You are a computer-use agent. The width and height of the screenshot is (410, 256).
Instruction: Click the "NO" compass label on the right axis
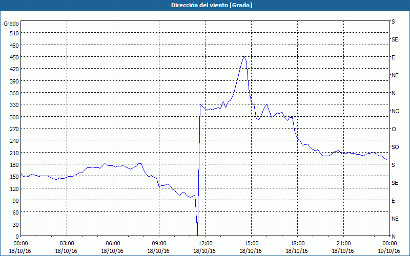tap(395, 111)
